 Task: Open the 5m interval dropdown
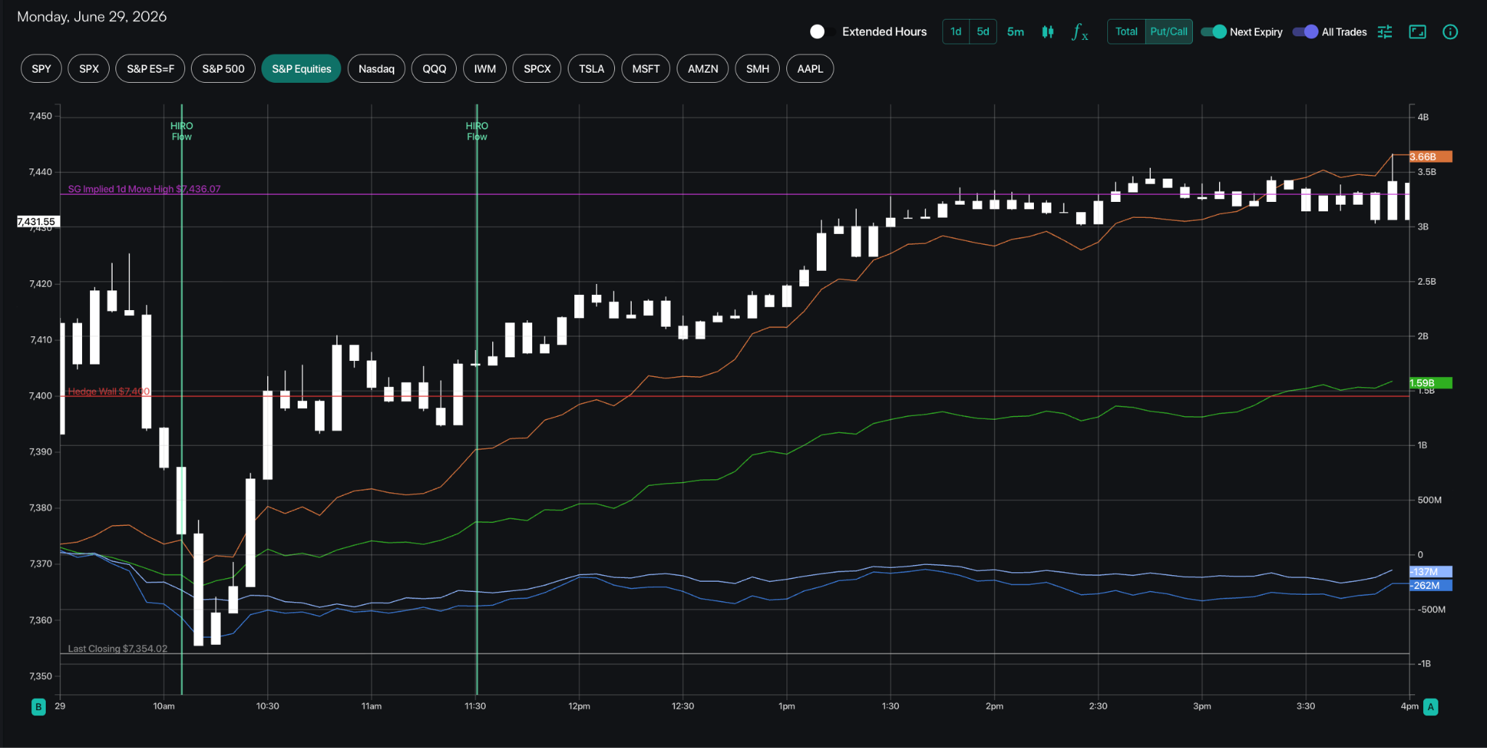(x=1015, y=32)
